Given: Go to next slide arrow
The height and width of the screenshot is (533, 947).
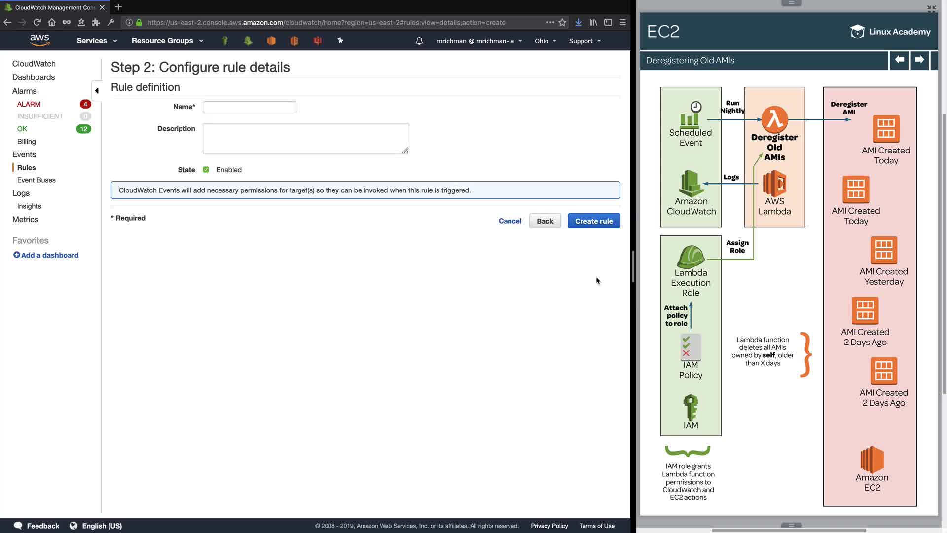Looking at the screenshot, I should (x=919, y=60).
